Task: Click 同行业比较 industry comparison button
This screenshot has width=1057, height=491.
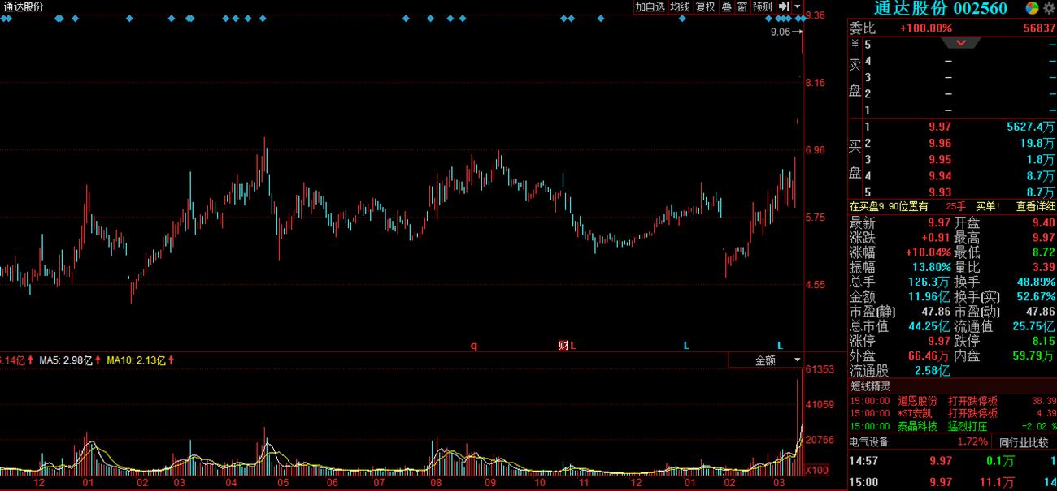Action: pos(1024,442)
